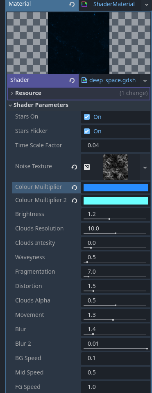Adjust the Brightness slider
Screen dimensions: 152x393
tap(115, 219)
